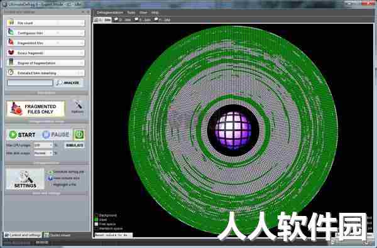377x248 pixels.
Task: Click the green power icon beside PAUSE
Action: [x=79, y=134]
